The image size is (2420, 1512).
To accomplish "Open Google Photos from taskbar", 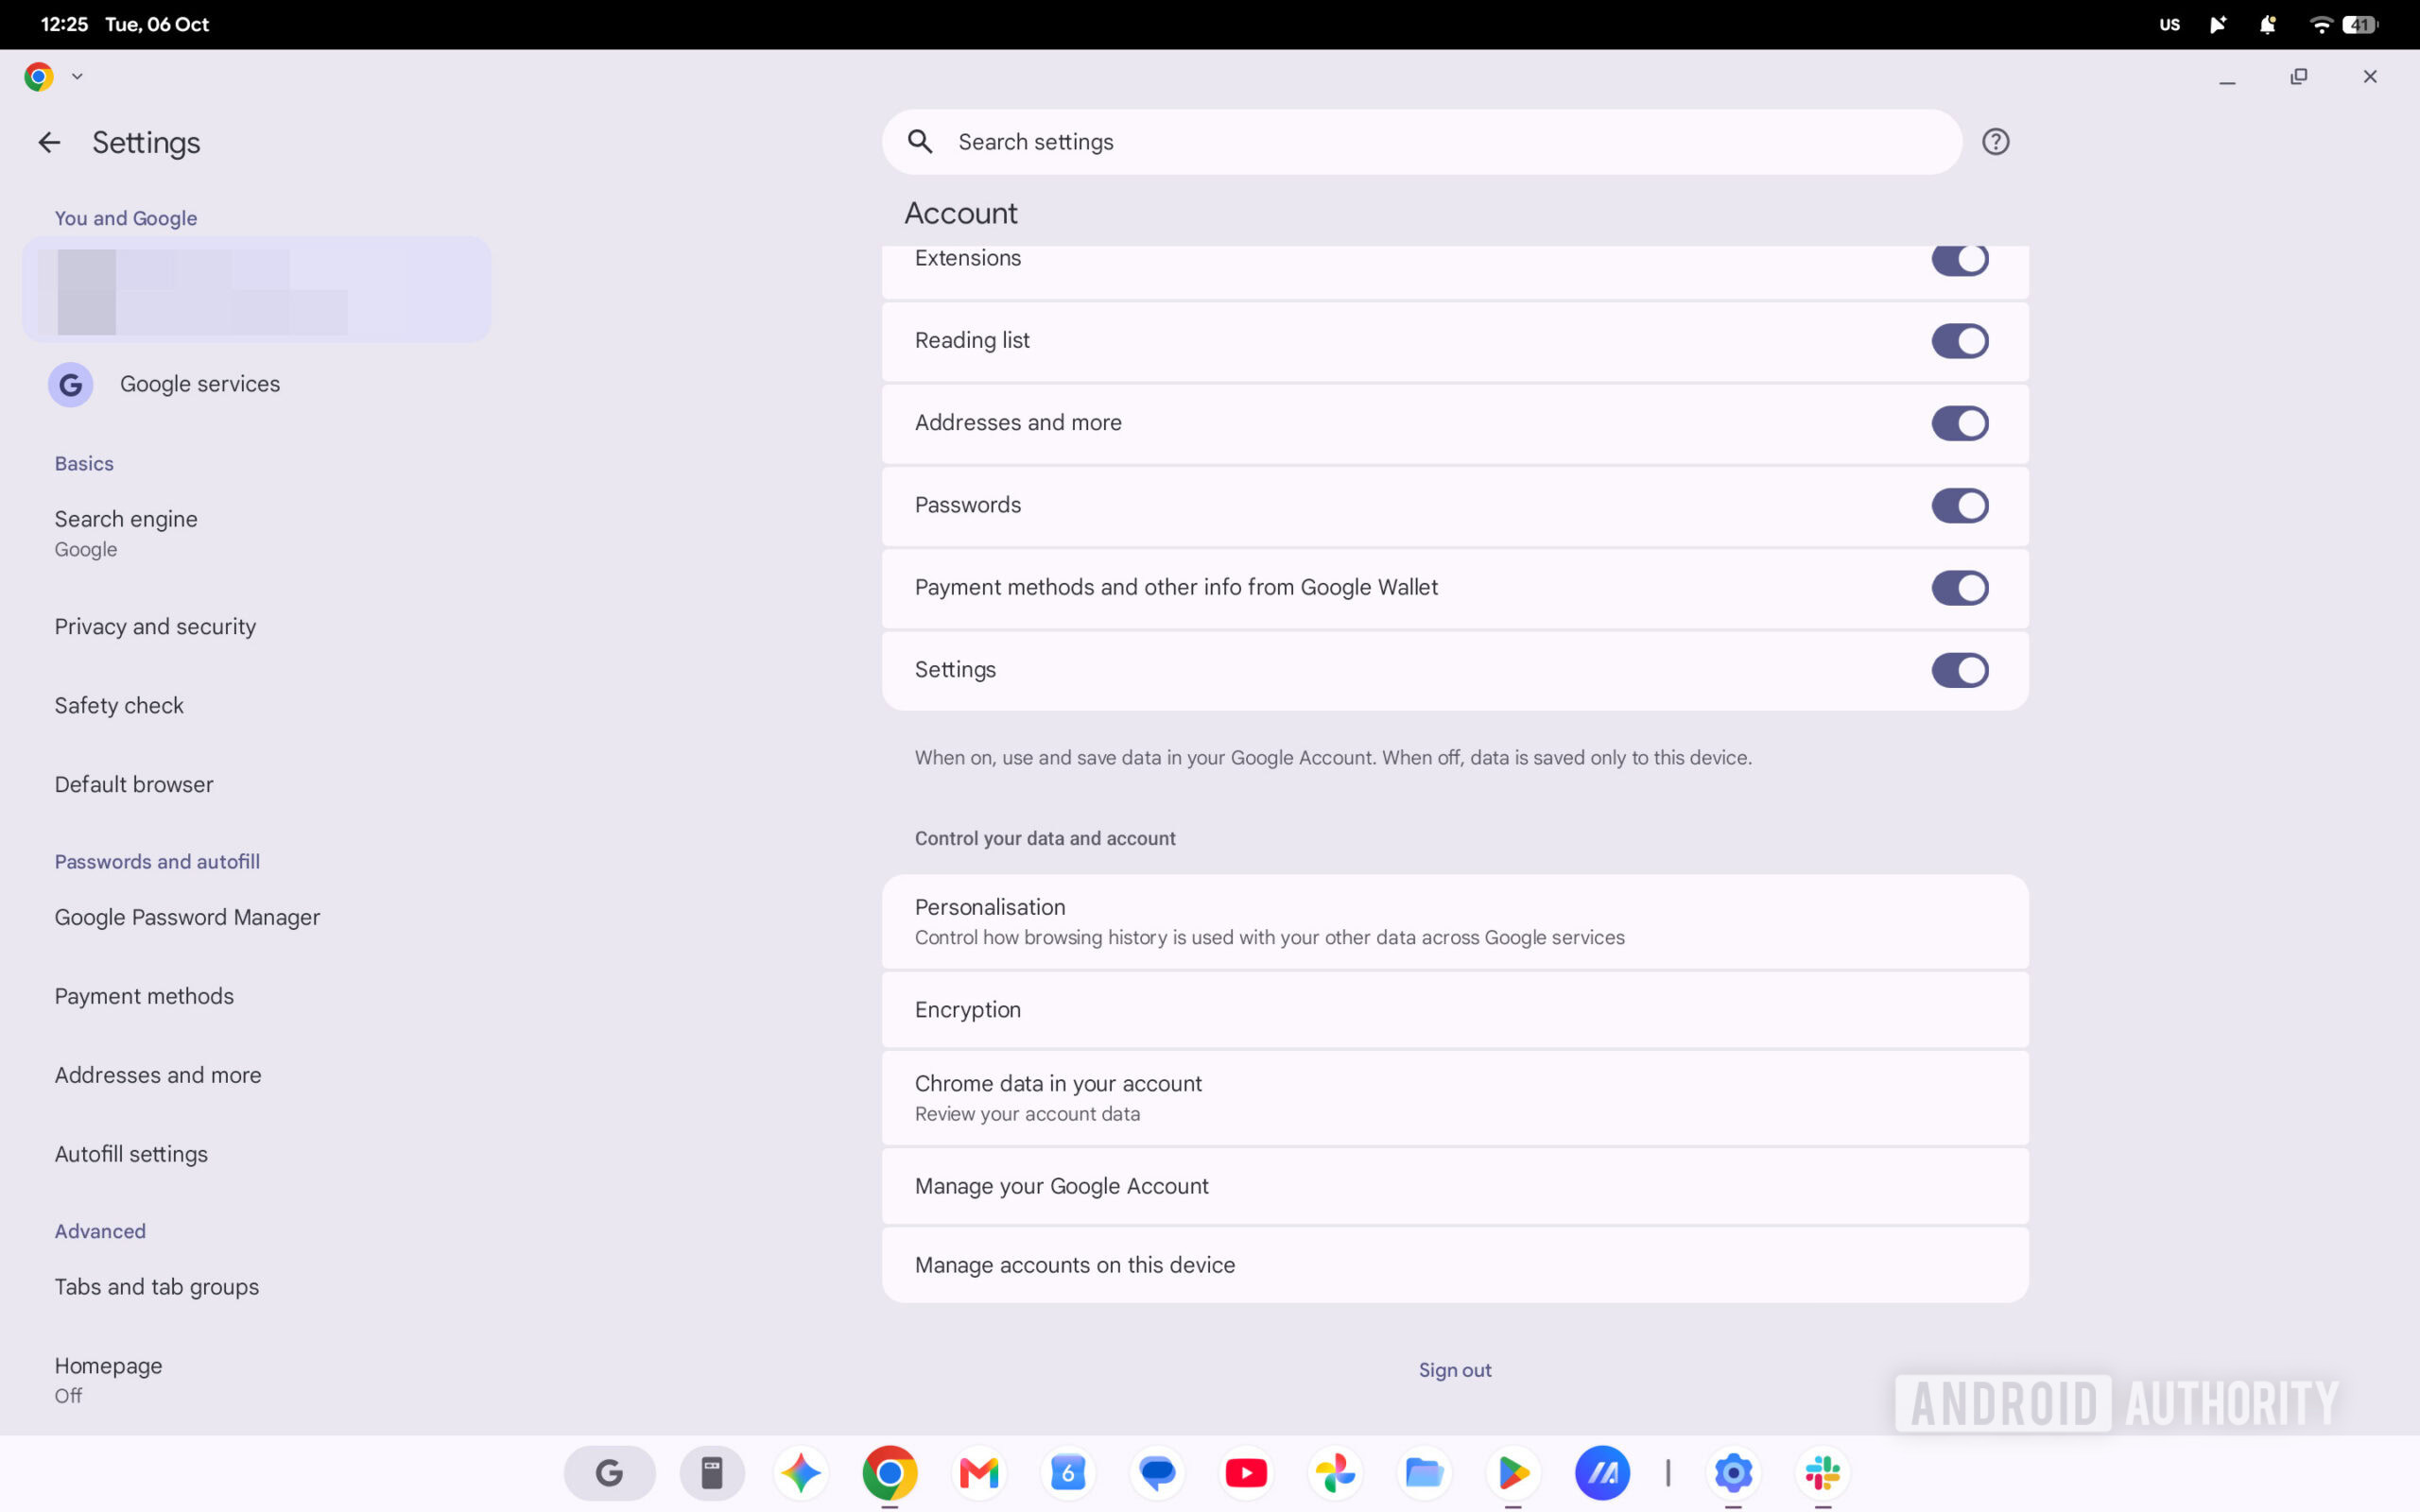I will (x=1335, y=1472).
